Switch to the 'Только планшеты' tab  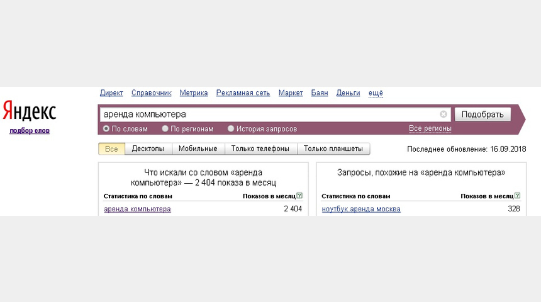click(x=333, y=148)
